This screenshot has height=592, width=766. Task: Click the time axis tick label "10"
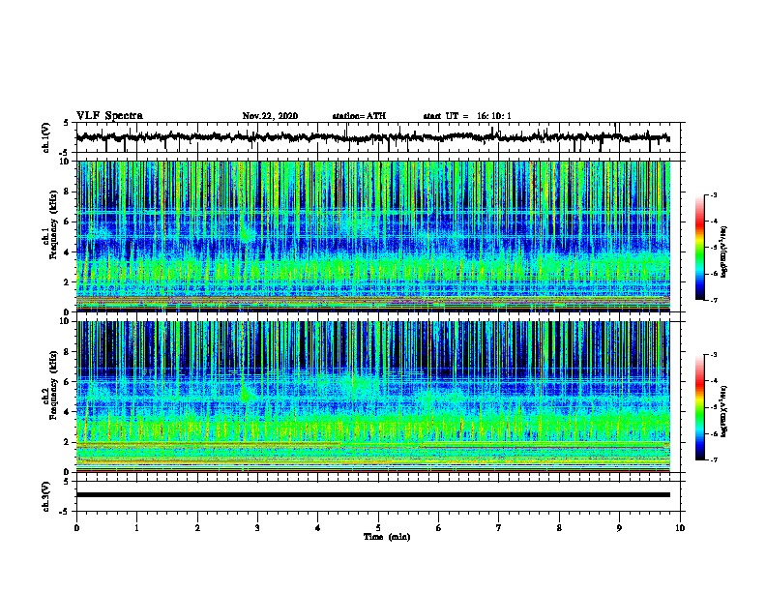pyautogui.click(x=680, y=528)
